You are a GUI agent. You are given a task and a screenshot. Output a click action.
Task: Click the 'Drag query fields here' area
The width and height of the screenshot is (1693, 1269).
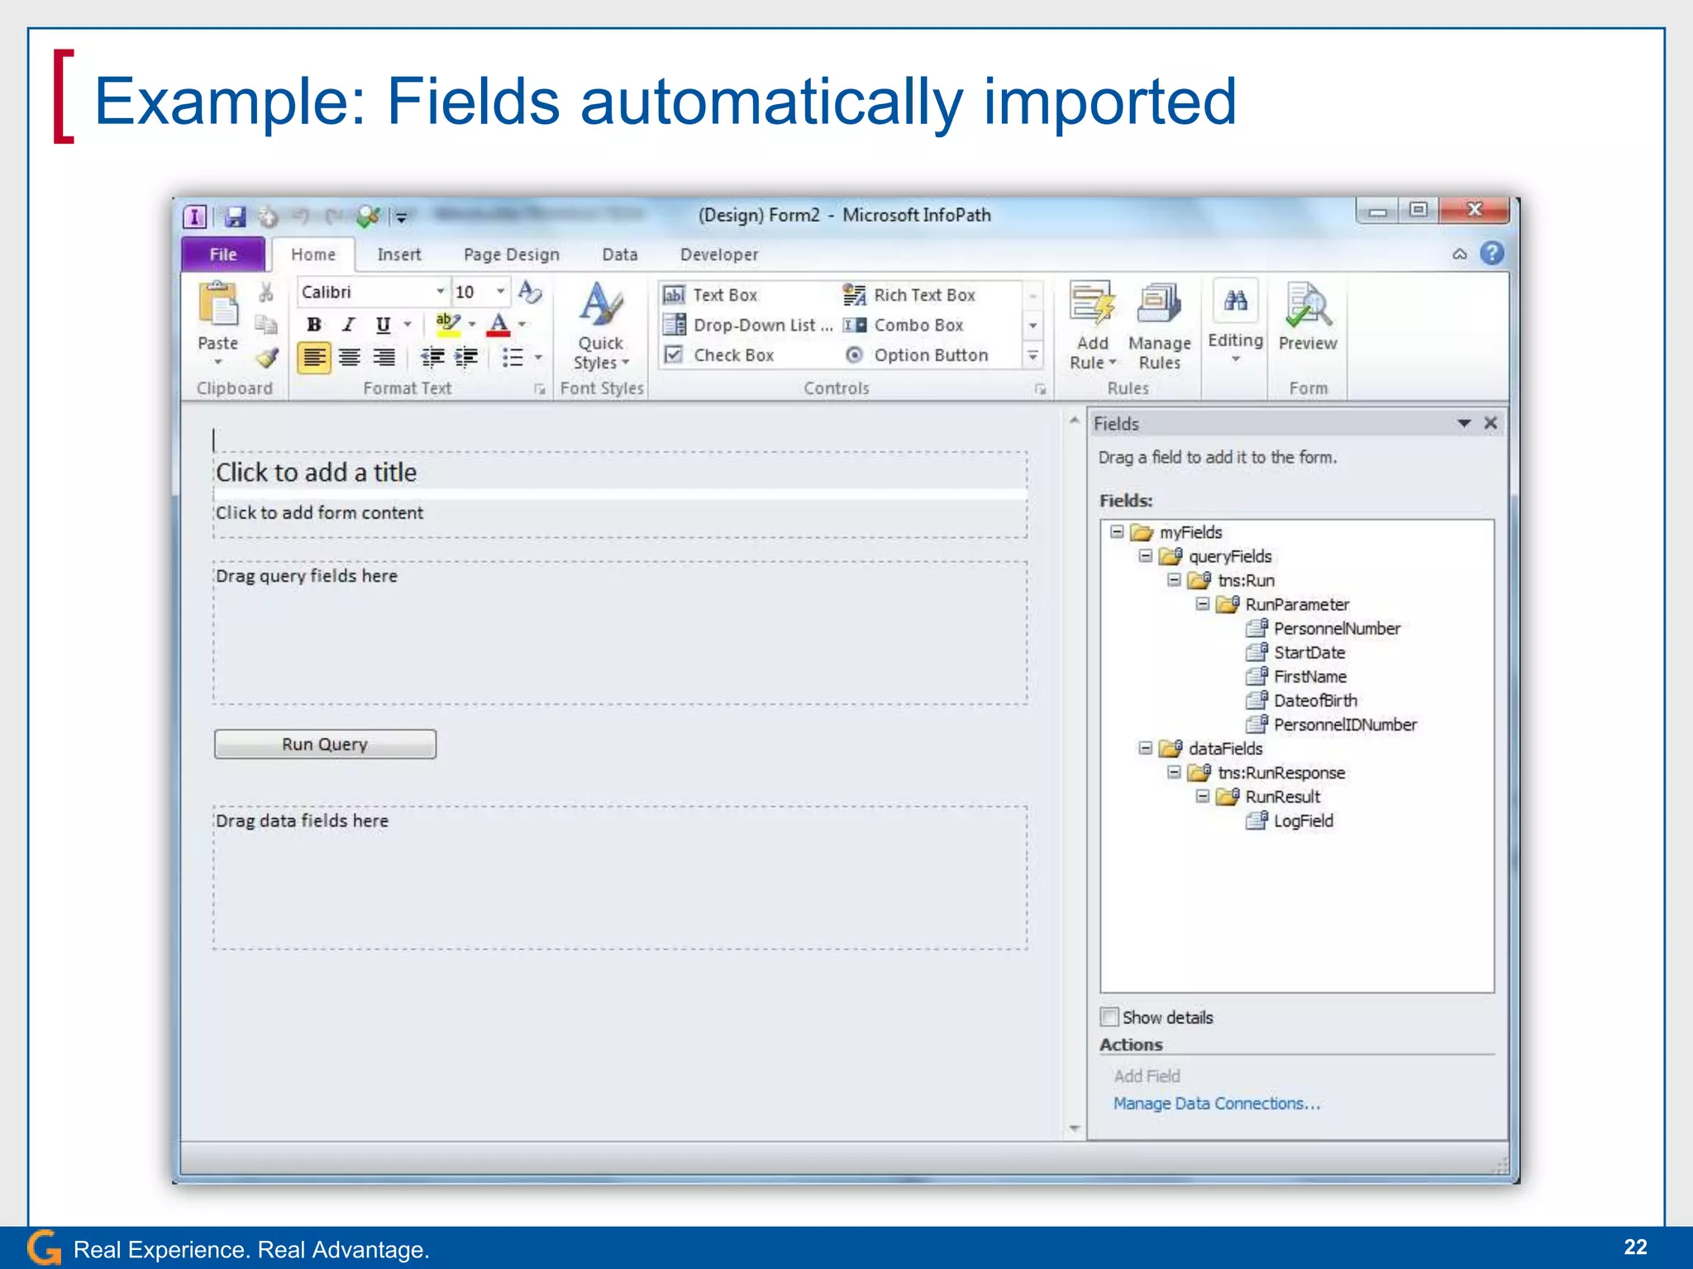point(620,633)
